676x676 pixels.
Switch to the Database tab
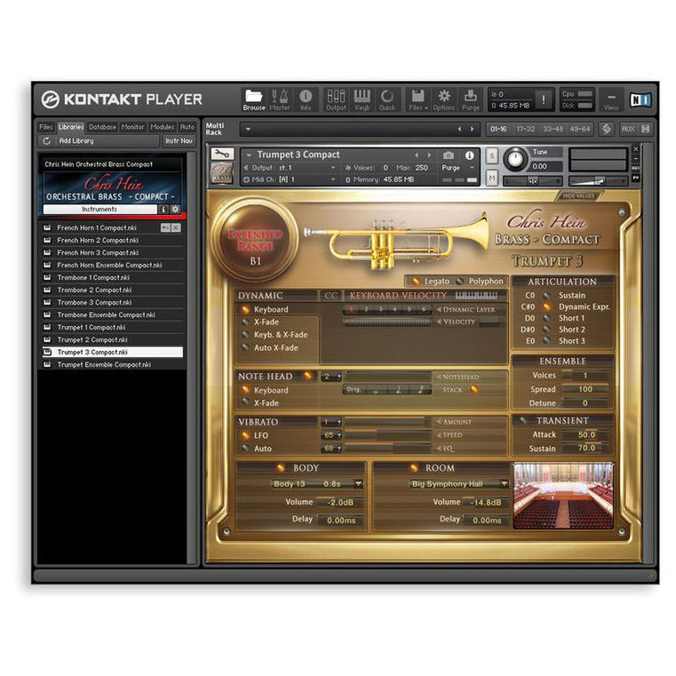point(102,127)
